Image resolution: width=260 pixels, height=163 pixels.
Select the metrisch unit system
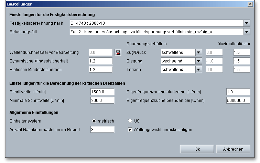[94, 121]
